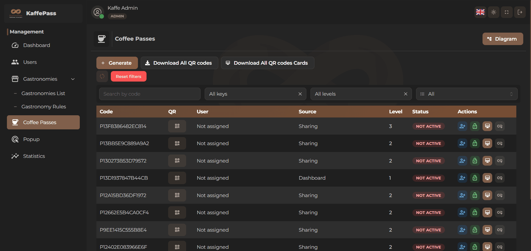Click the refresh icon beside Reset filters
The width and height of the screenshot is (531, 251).
point(102,77)
